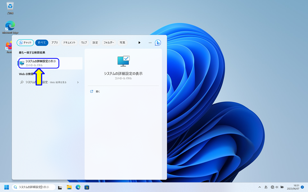Open the Windows Start button
The width and height of the screenshot is (308, 192).
[6, 187]
